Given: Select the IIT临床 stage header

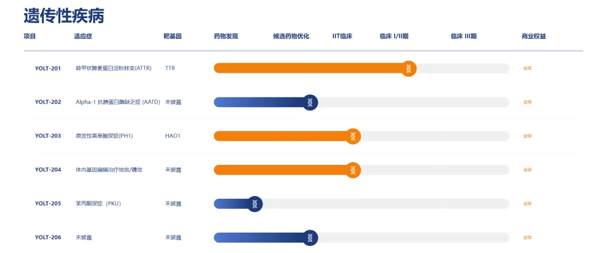Looking at the screenshot, I should (x=342, y=37).
